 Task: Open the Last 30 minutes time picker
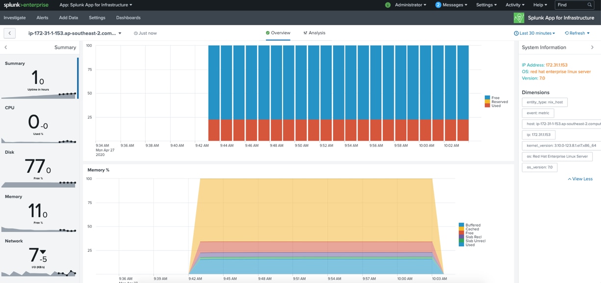click(x=535, y=33)
